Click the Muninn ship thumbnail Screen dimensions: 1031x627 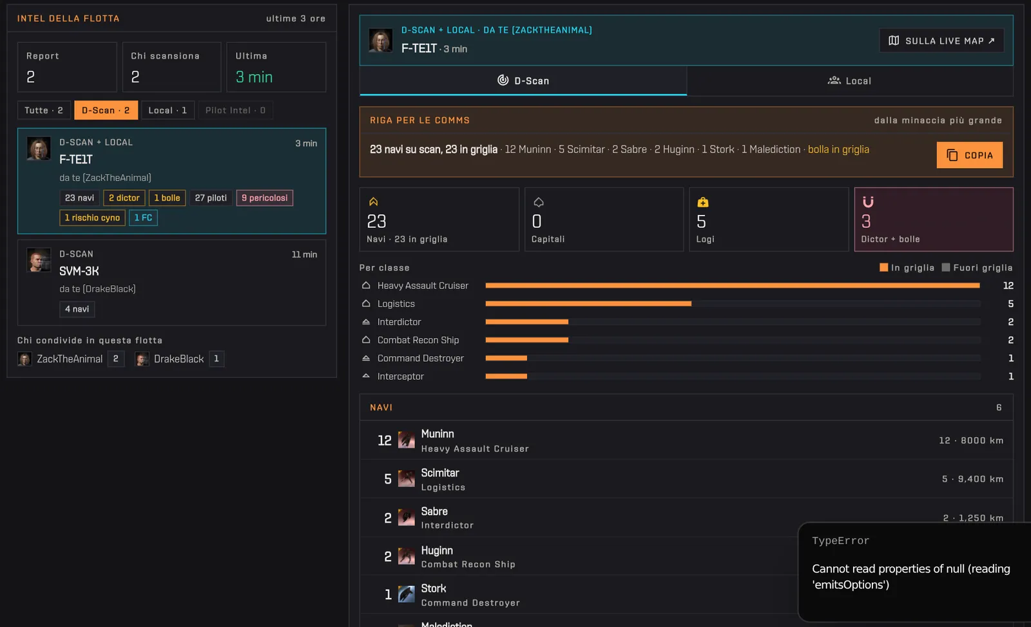tap(407, 440)
